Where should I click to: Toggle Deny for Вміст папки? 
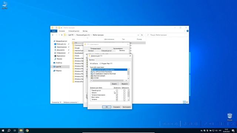coord(124,97)
